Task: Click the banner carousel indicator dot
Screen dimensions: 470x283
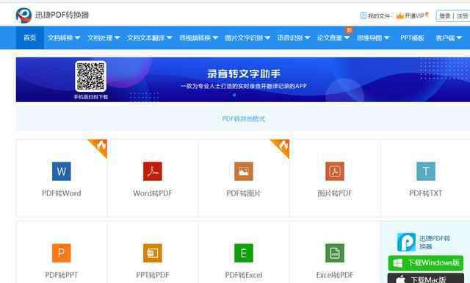Action: [234, 95]
